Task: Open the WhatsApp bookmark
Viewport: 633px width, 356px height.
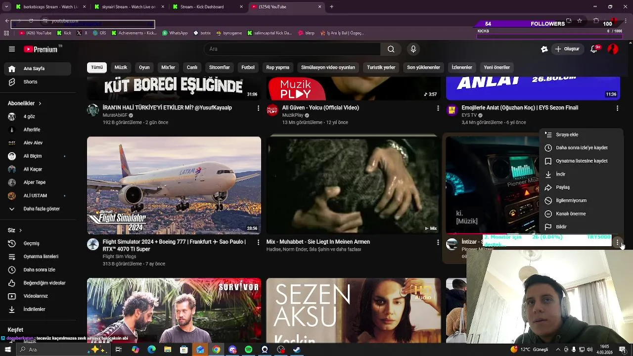Action: coord(175,33)
